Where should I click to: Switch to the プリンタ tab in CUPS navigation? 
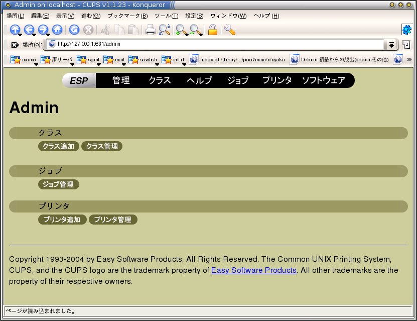277,80
